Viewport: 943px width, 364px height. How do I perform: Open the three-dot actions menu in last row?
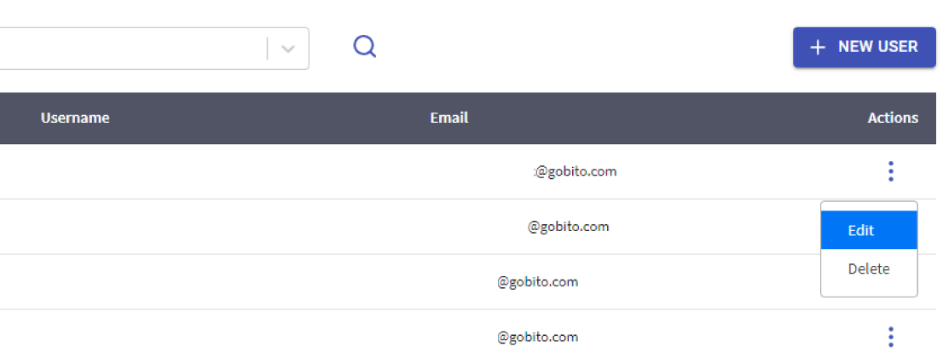[891, 337]
